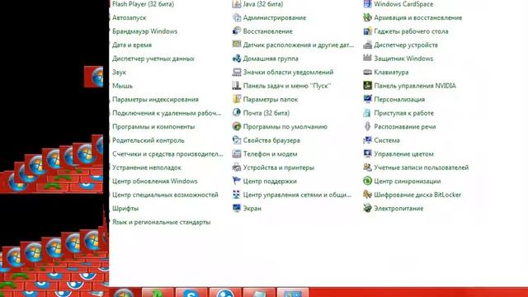Click the Экран monitor icon
The image size is (528, 297).
point(237,208)
